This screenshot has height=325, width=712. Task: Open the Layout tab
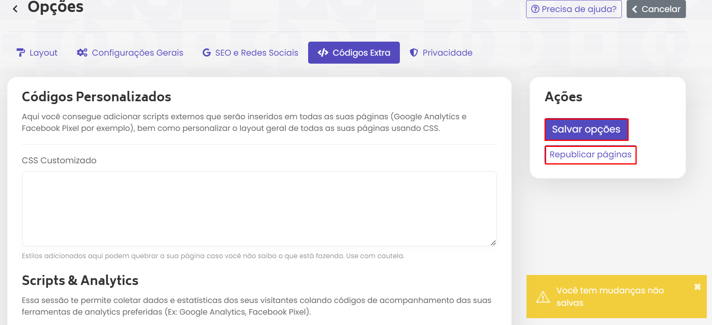tap(43, 53)
